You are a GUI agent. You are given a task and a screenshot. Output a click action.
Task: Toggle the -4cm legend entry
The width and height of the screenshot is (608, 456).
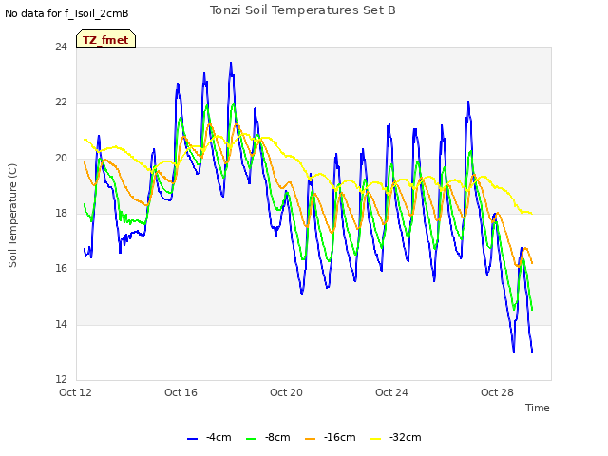(x=209, y=437)
